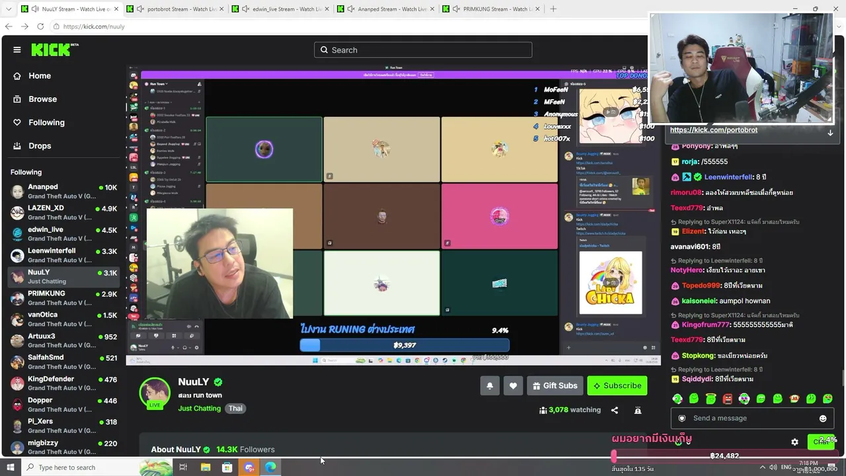Screen dimensions: 846x476
Task: Open File Explorer from the taskbar
Action: click(x=206, y=467)
